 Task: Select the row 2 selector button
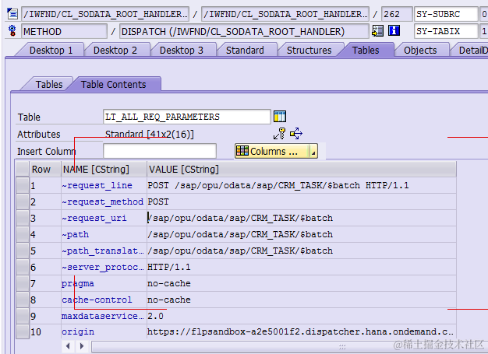[23, 202]
